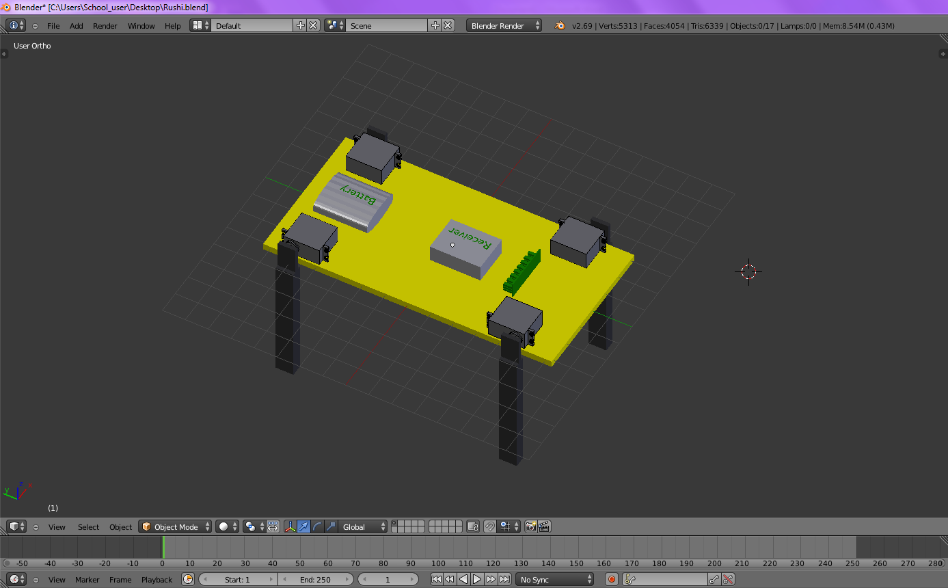Collapse the 3D View header menus
Image resolution: width=948 pixels, height=588 pixels.
[36, 527]
